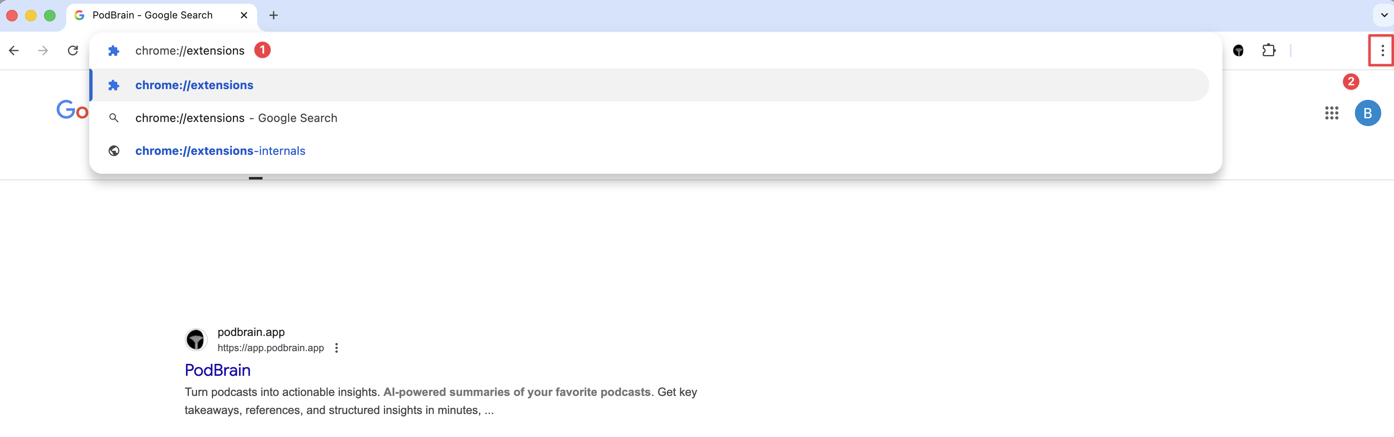Click the three-dot menu beside podbrain.app result
The image size is (1394, 437).
click(x=337, y=348)
